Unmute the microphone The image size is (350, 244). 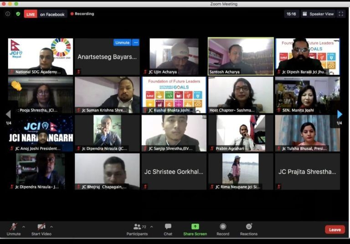coord(14,229)
